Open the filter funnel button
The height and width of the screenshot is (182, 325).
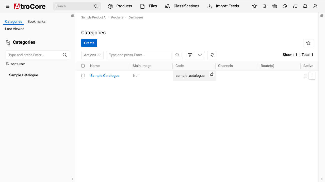coord(190,55)
